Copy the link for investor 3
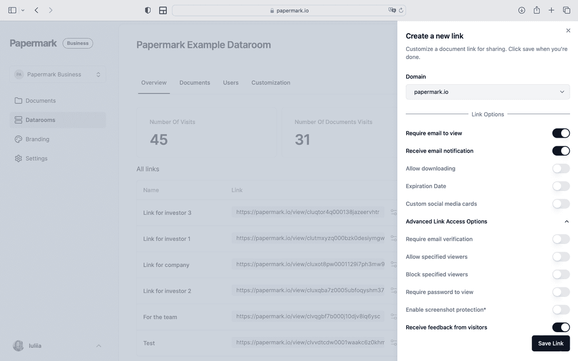Viewport: 578px width, 361px height. [x=394, y=212]
